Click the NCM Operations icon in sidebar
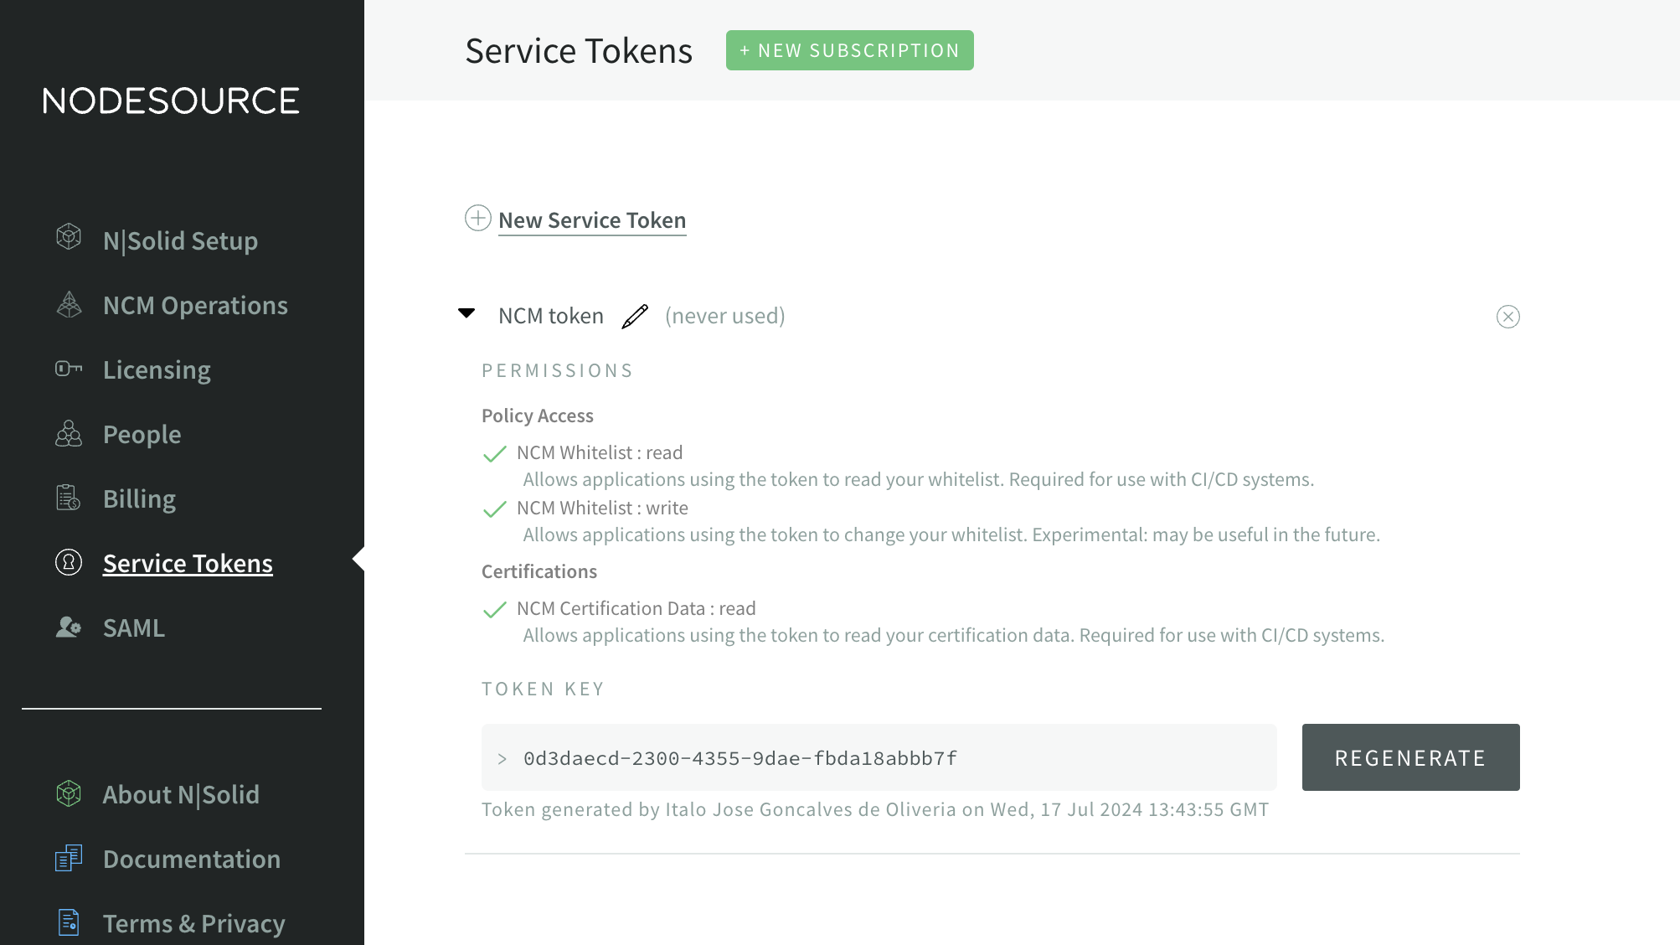The height and width of the screenshot is (945, 1680). 68,303
